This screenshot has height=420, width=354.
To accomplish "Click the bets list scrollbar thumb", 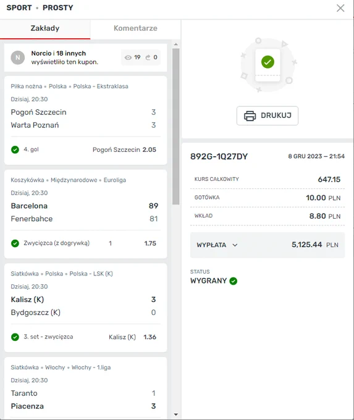I will coord(176,127).
